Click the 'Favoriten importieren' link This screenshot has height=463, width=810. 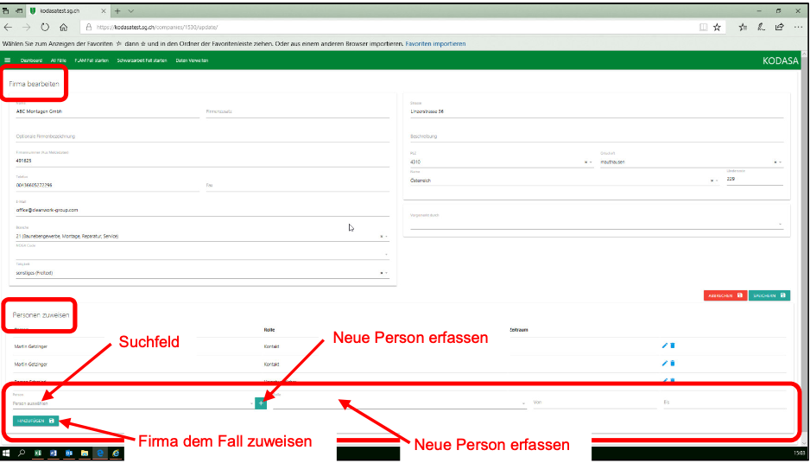point(437,43)
